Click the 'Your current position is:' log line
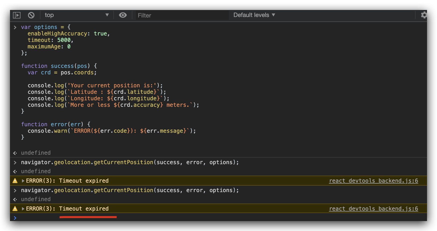Image resolution: width=437 pixels, height=231 pixels. [95, 86]
